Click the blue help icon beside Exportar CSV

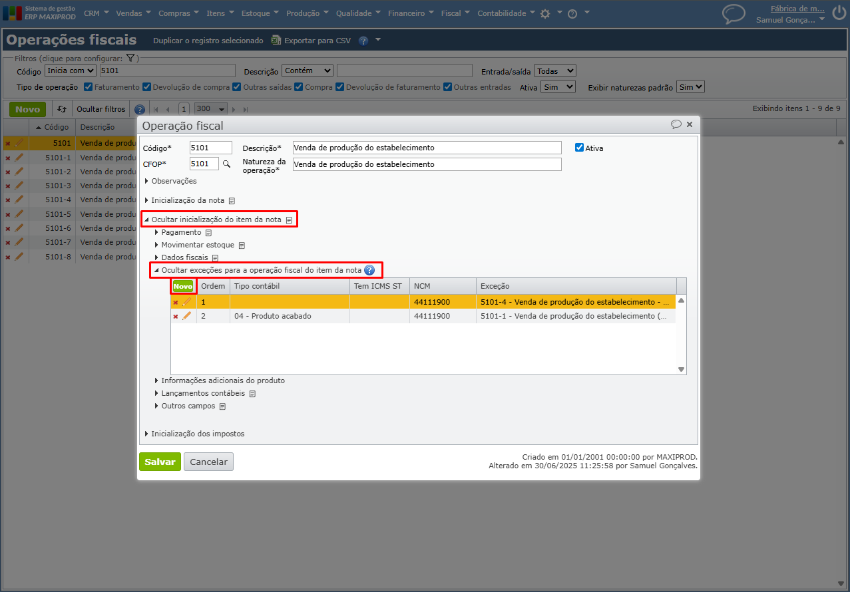click(x=363, y=41)
